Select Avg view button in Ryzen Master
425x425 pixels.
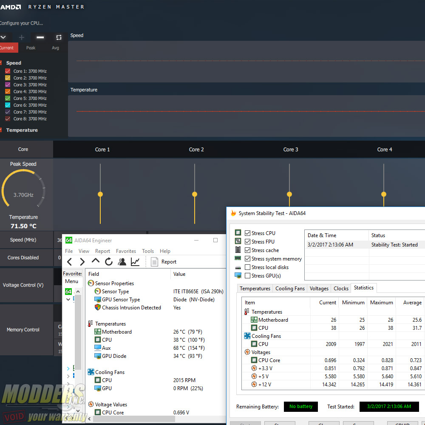coord(55,48)
